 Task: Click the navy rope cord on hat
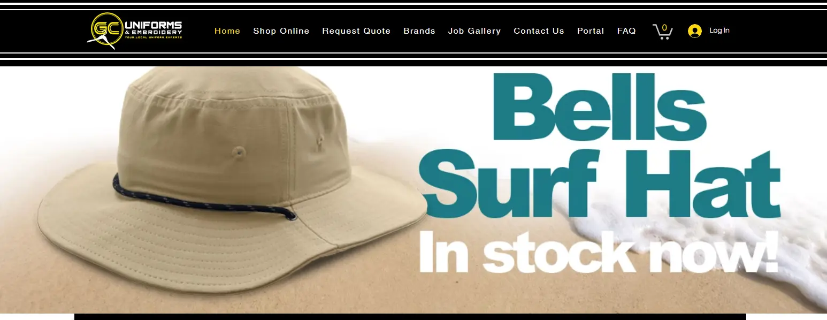tap(203, 199)
